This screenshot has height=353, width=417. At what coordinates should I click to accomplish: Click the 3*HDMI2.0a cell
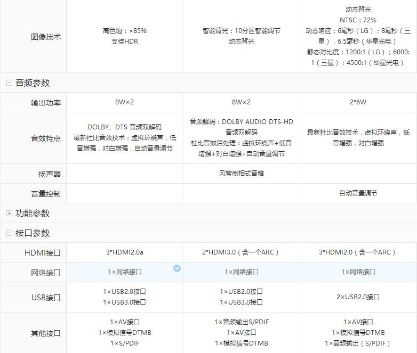[124, 252]
